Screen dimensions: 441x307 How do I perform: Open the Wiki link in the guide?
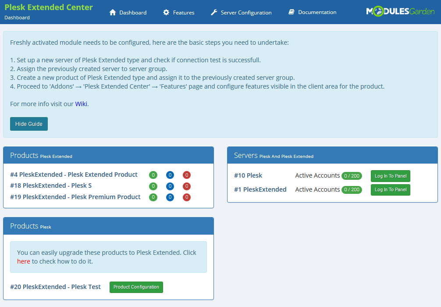81,104
